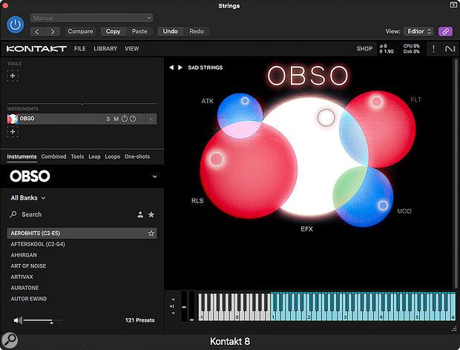
Task: Open the FILE menu in Kontakt
Action: pyautogui.click(x=79, y=49)
